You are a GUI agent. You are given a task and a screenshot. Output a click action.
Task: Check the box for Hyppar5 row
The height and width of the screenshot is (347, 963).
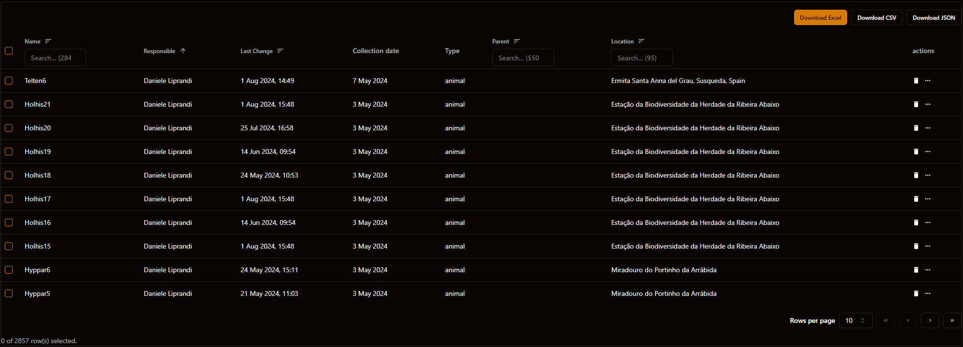pyautogui.click(x=9, y=293)
